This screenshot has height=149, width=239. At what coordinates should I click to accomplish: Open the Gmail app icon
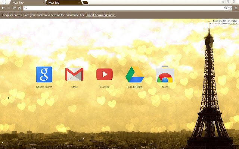[74, 74]
